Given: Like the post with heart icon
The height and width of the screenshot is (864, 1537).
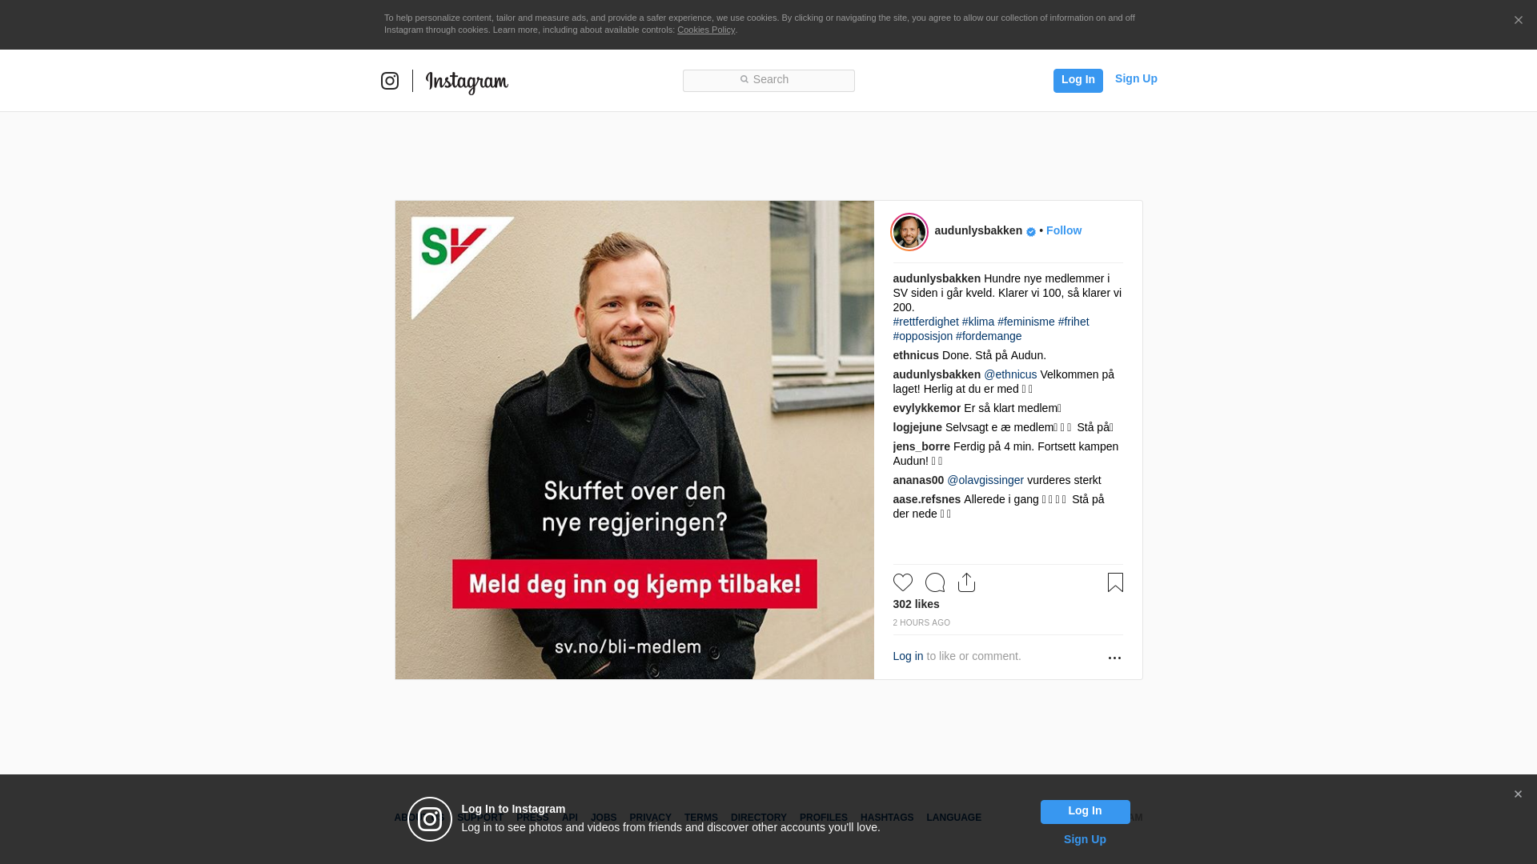Looking at the screenshot, I should (x=903, y=582).
